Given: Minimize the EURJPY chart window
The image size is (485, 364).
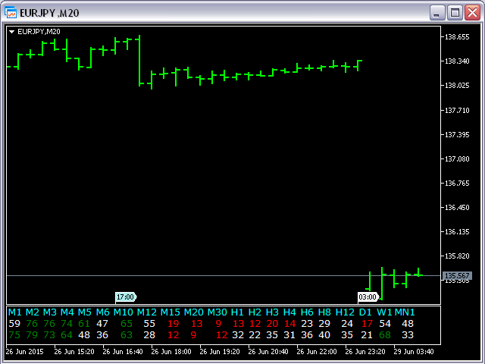Looking at the screenshot, I should point(437,13).
